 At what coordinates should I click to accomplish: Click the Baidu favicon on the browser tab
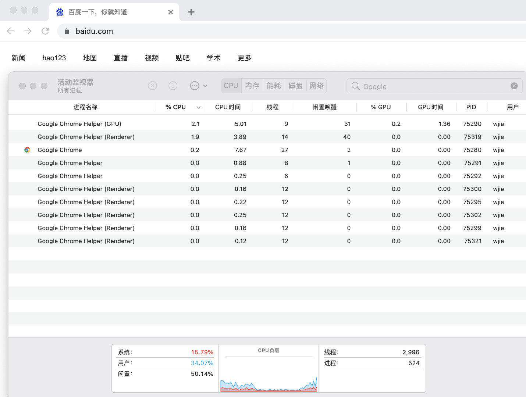(x=60, y=12)
